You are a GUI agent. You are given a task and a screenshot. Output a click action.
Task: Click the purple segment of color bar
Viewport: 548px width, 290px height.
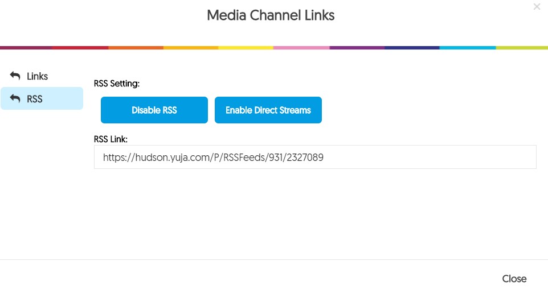357,47
